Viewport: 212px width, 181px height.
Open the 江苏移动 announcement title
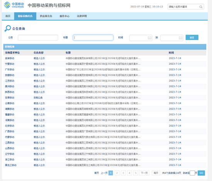click(x=103, y=81)
